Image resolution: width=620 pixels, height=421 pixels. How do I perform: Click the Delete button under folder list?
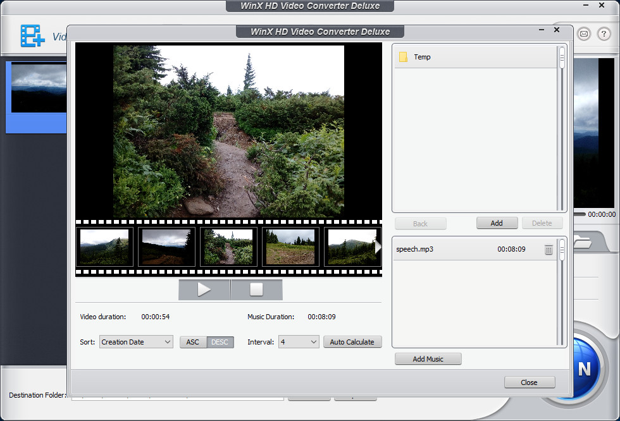point(542,223)
